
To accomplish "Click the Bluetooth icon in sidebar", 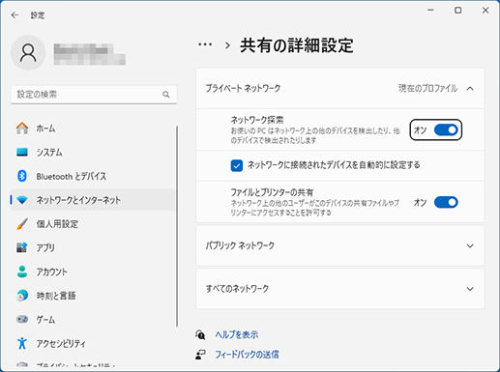I will [22, 176].
